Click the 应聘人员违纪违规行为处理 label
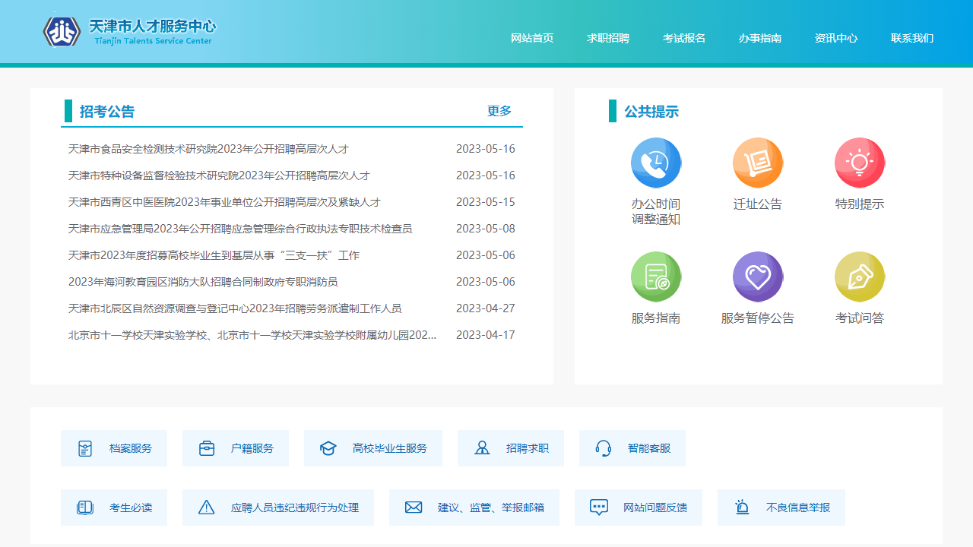Screen dimensions: 973x547 click(295, 507)
